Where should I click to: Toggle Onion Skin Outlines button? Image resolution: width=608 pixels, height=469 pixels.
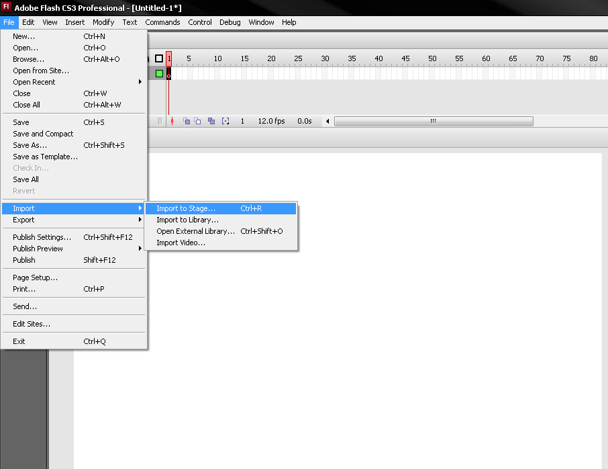[x=197, y=121]
